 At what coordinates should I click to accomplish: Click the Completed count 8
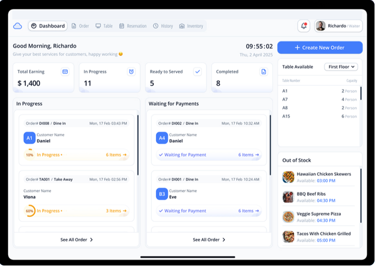[x=218, y=83]
